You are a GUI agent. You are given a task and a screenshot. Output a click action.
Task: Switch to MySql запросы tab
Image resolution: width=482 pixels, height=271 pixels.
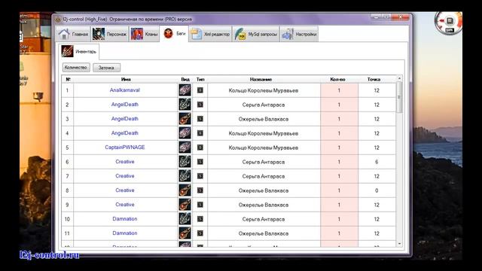tap(256, 34)
